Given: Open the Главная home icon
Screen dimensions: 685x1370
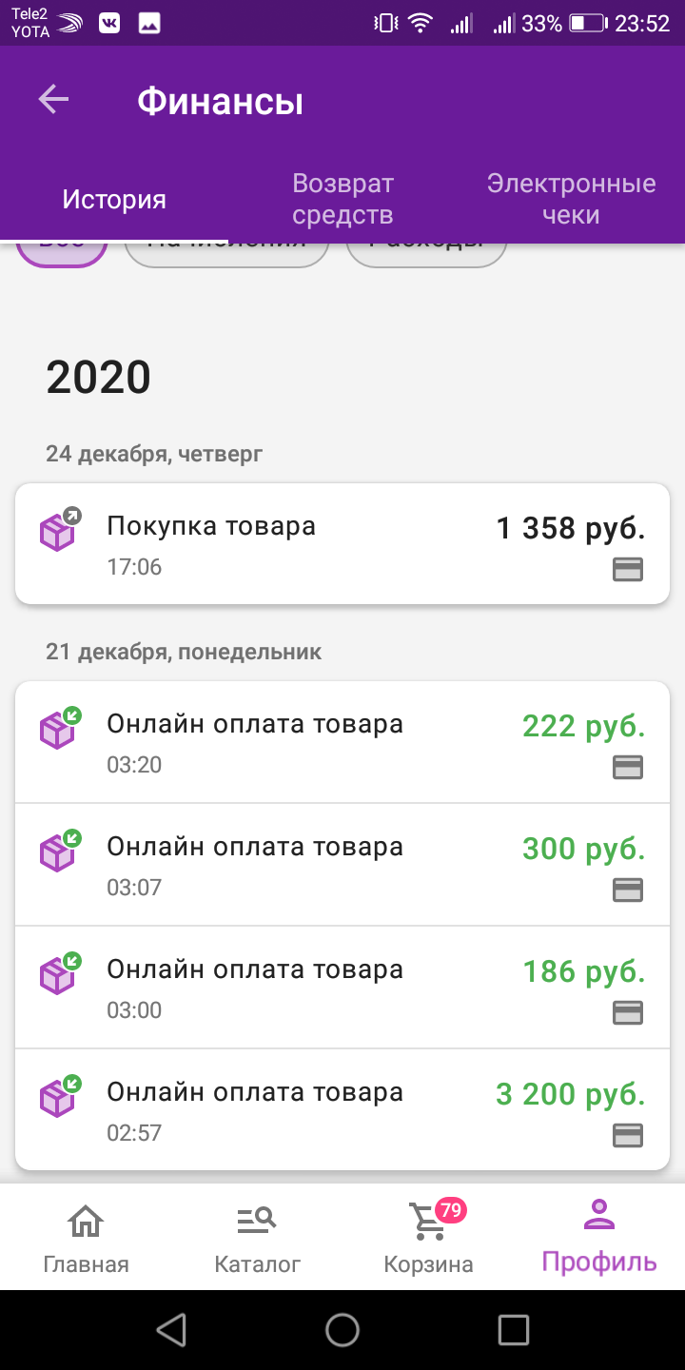Looking at the screenshot, I should [86, 1219].
